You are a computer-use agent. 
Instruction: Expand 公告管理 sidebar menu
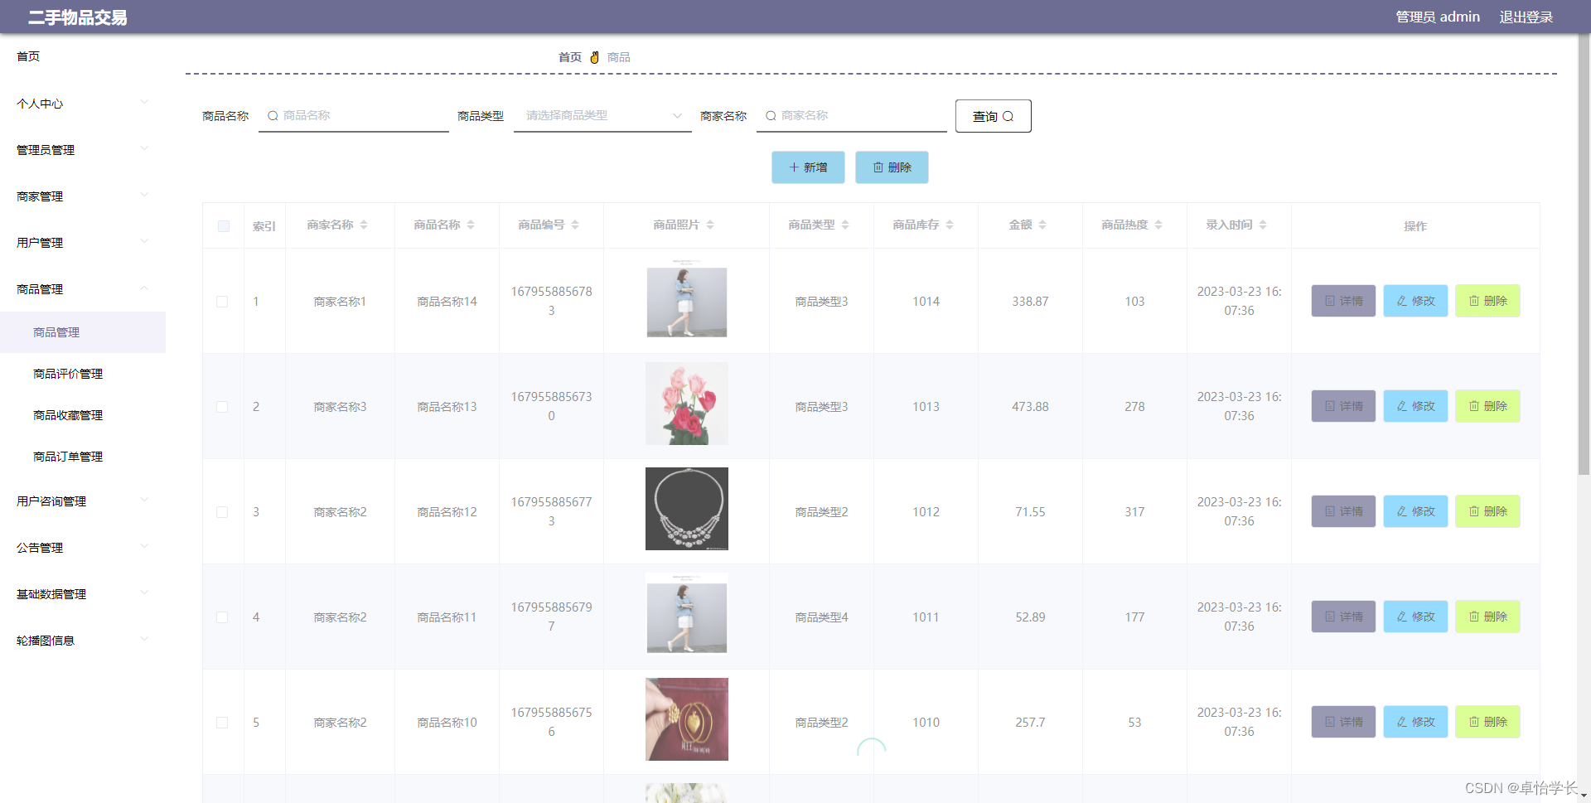coord(83,548)
